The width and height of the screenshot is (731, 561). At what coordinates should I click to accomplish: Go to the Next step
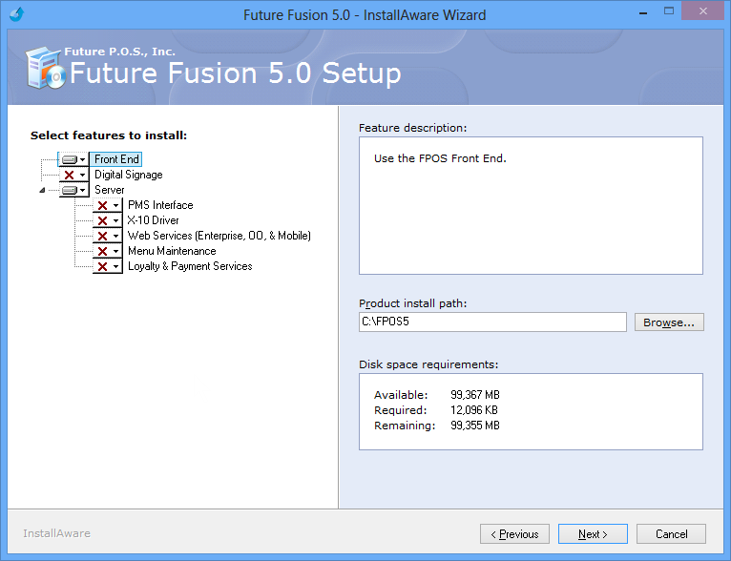[x=593, y=534]
